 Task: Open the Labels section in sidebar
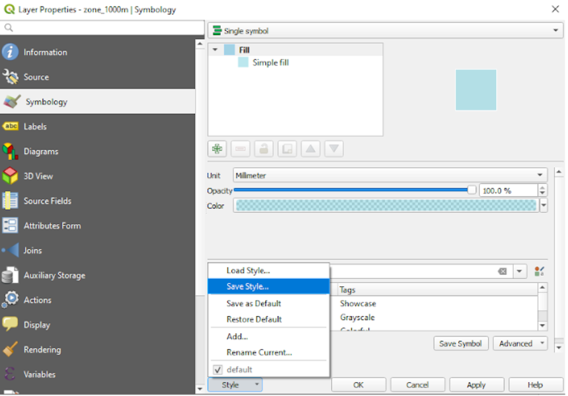tap(35, 126)
